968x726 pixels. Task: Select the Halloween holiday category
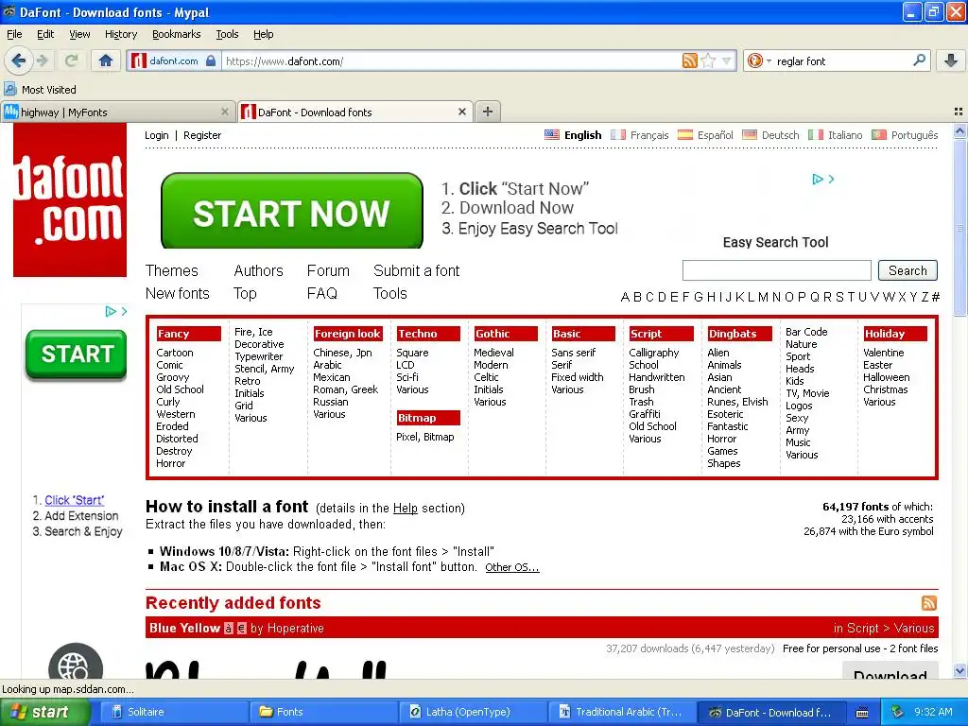[x=886, y=377]
